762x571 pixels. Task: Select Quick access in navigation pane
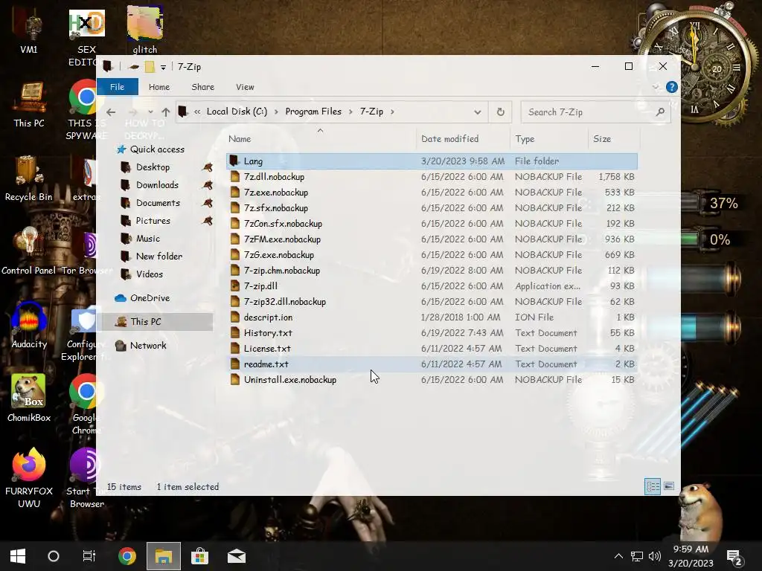point(157,149)
